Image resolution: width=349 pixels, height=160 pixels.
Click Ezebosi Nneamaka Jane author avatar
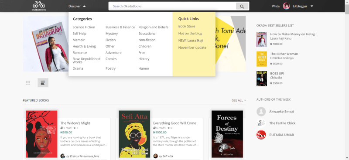[63, 156]
